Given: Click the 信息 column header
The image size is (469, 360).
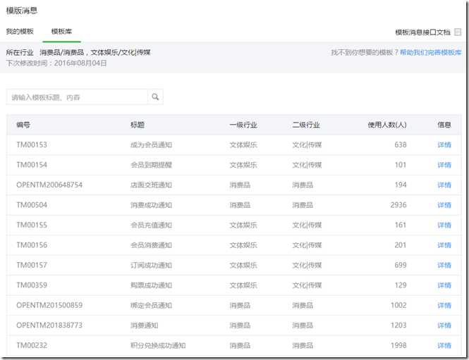Looking at the screenshot, I should [x=444, y=125].
